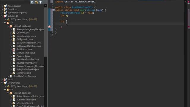Select Password.java file
The height and width of the screenshot is (107, 190).
pyautogui.click(x=23, y=56)
